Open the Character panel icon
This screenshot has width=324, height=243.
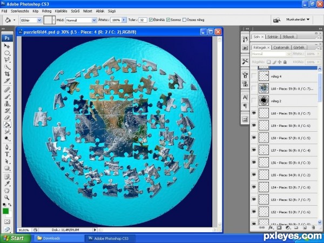(245, 97)
